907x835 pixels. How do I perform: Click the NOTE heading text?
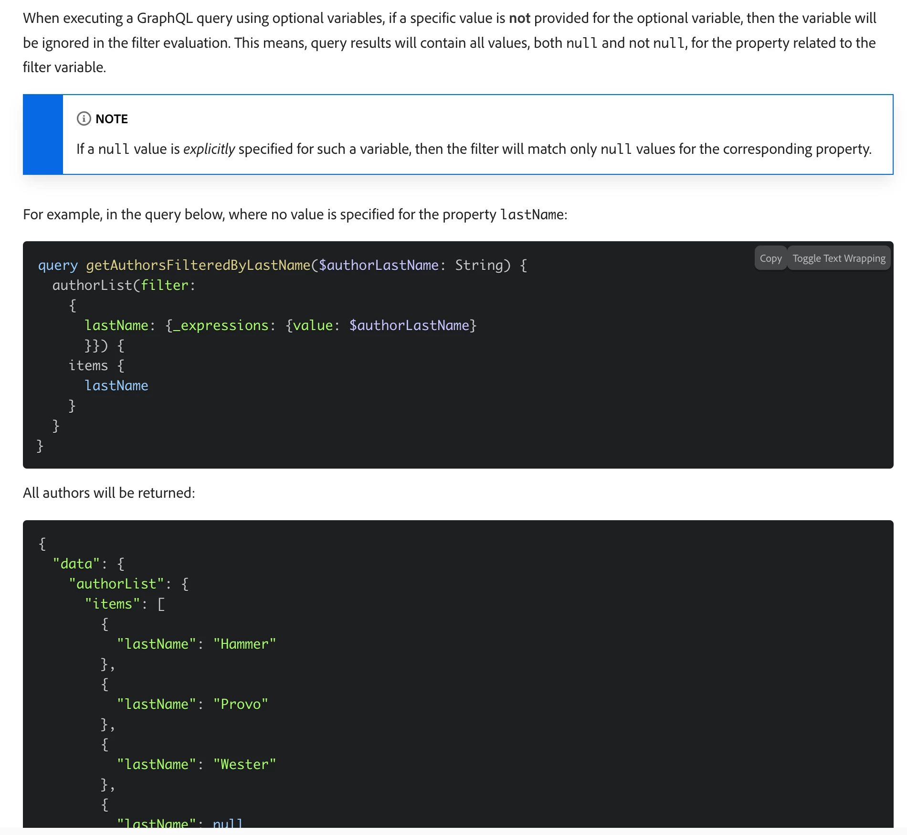[112, 119]
